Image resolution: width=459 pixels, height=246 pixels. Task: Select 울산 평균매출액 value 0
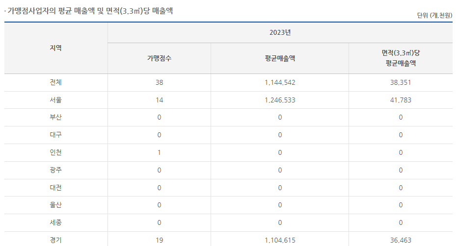[x=280, y=205]
